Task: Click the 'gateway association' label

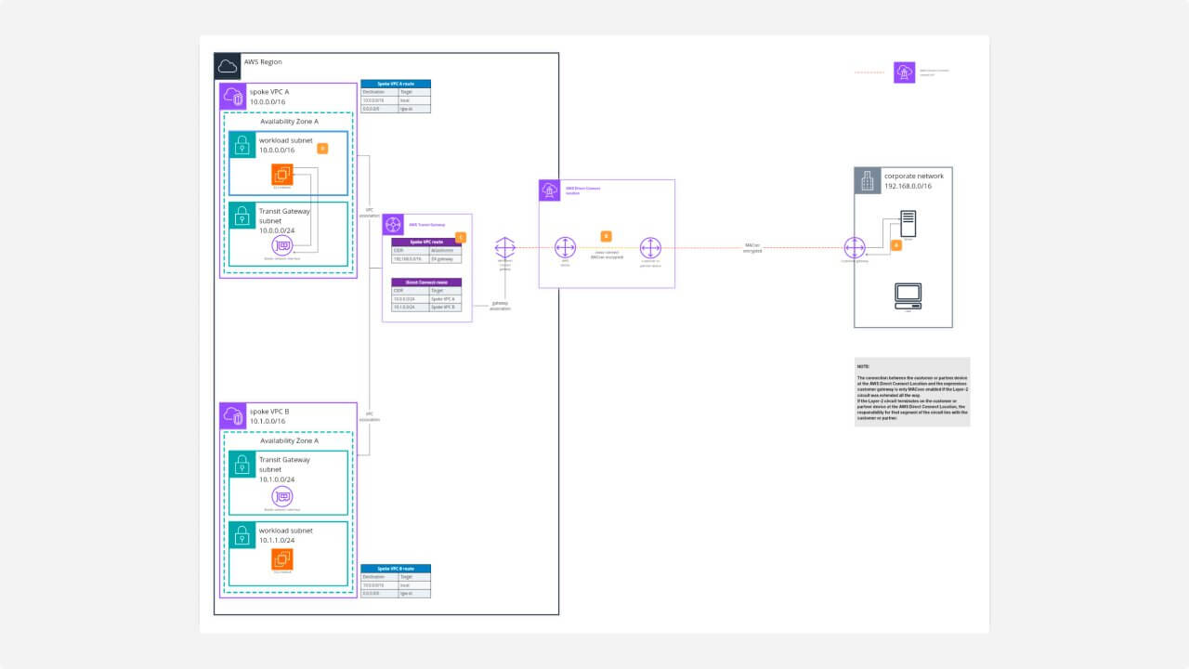Action: [500, 306]
